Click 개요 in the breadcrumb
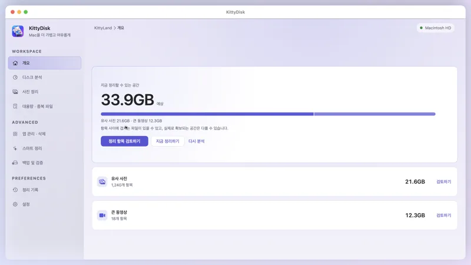471x265 pixels. coord(121,28)
